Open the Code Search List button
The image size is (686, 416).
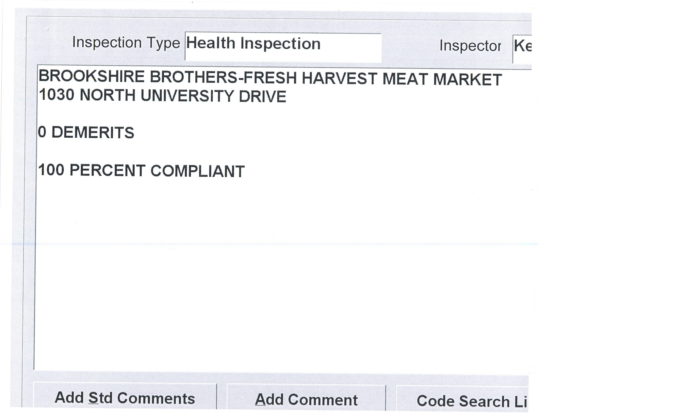coord(463,401)
